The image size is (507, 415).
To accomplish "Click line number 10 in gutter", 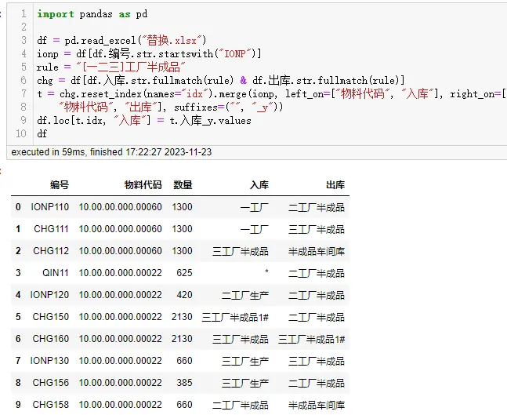I will click(21, 133).
